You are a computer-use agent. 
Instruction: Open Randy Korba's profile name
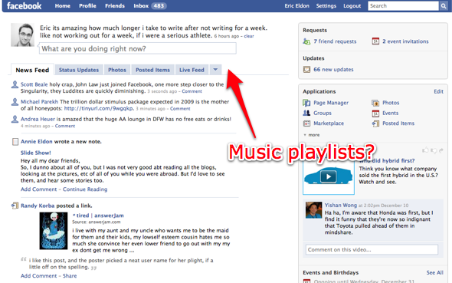tap(38, 206)
